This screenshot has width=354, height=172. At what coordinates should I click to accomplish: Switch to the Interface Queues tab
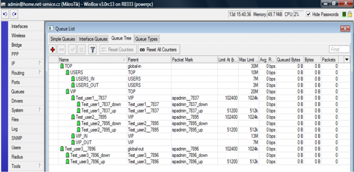[x=93, y=39]
